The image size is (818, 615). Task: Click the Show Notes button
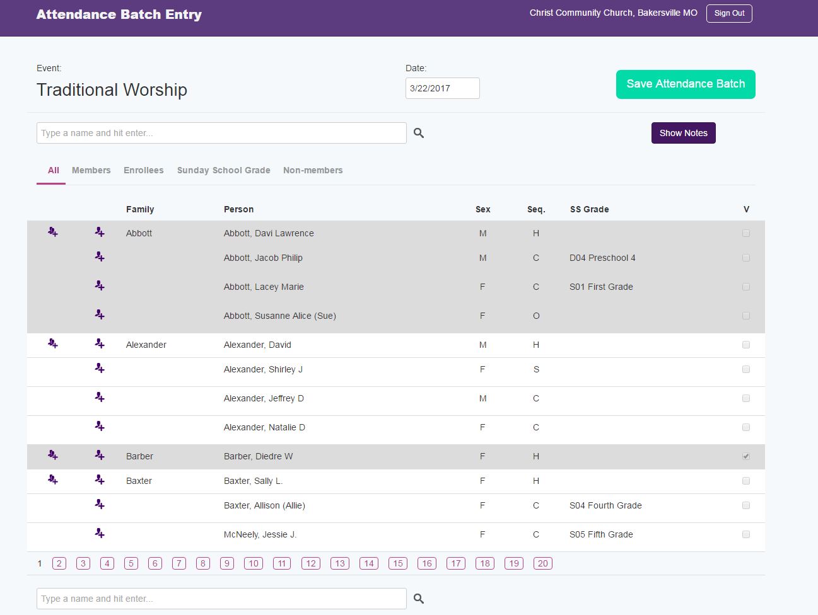pyautogui.click(x=683, y=133)
